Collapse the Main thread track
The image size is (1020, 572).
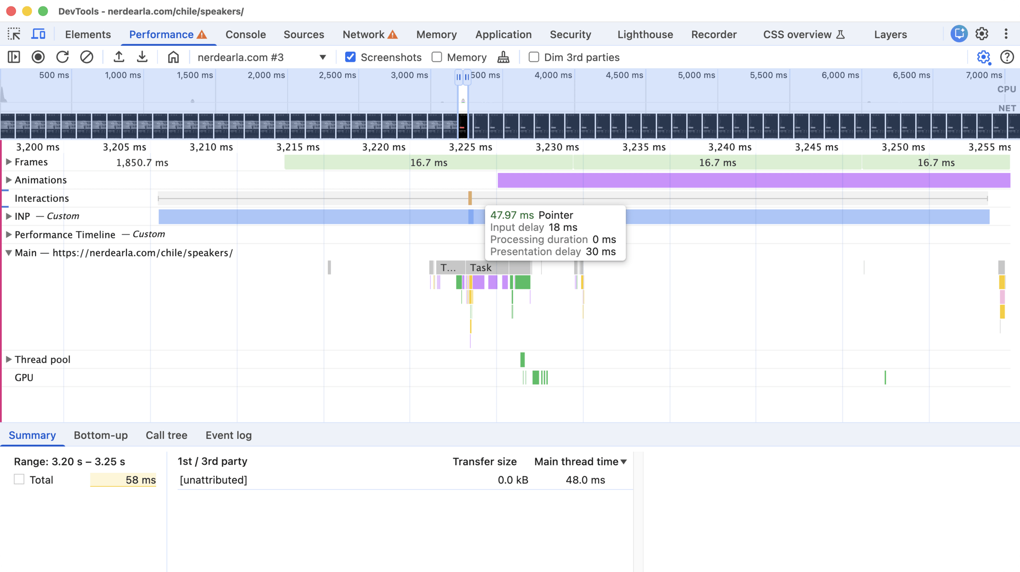pyautogui.click(x=8, y=253)
